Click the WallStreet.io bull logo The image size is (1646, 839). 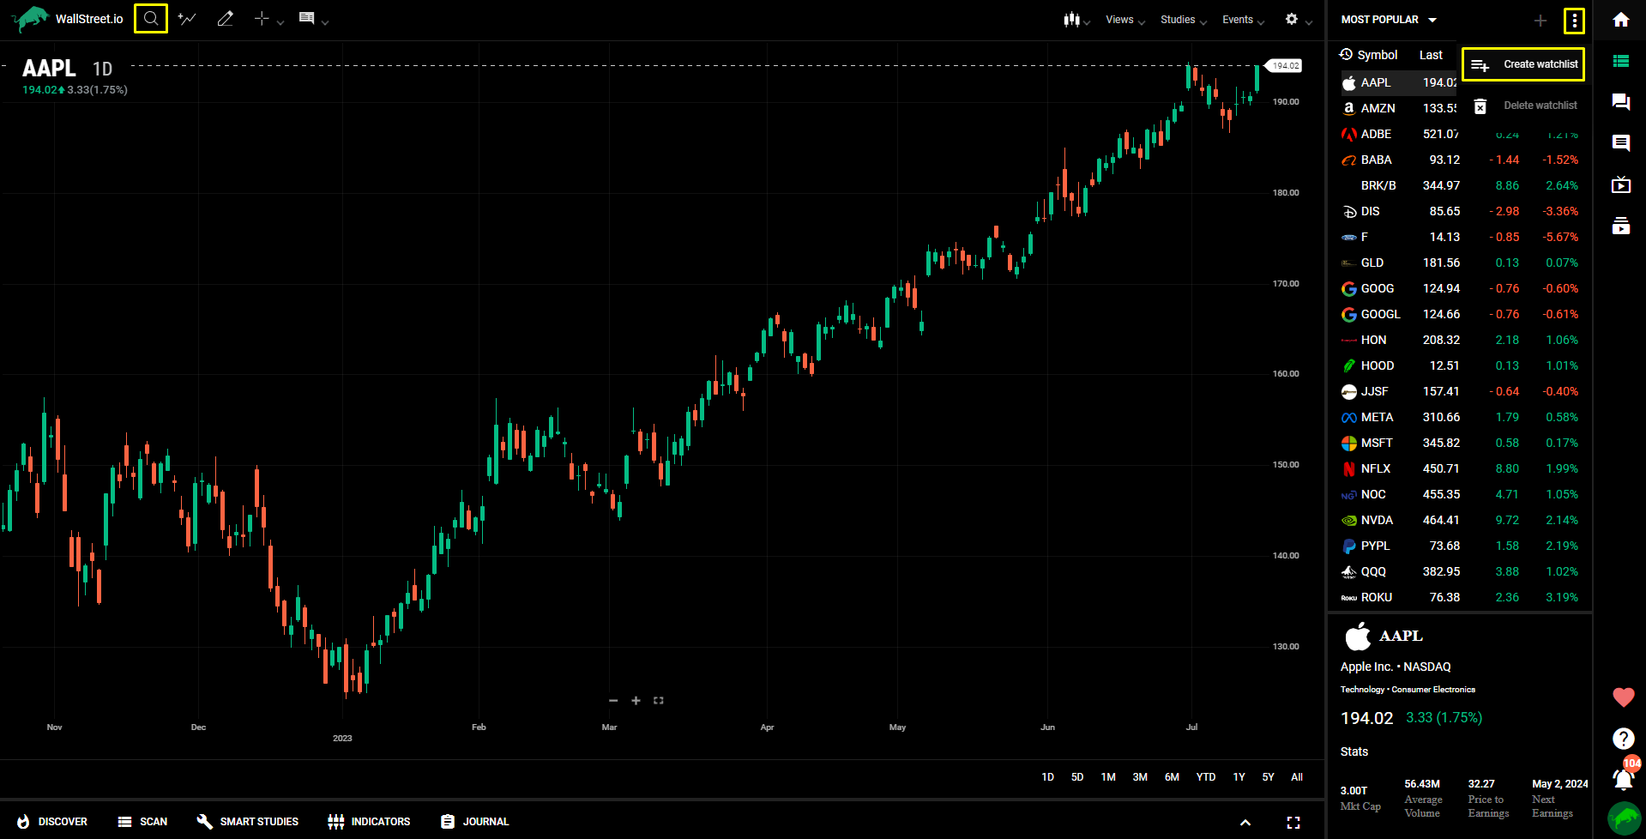pyautogui.click(x=31, y=19)
